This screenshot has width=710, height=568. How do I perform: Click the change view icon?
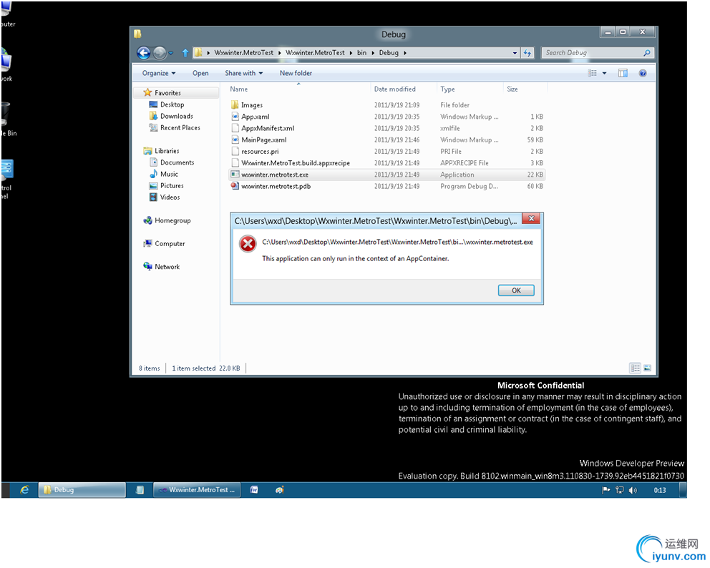coord(593,73)
